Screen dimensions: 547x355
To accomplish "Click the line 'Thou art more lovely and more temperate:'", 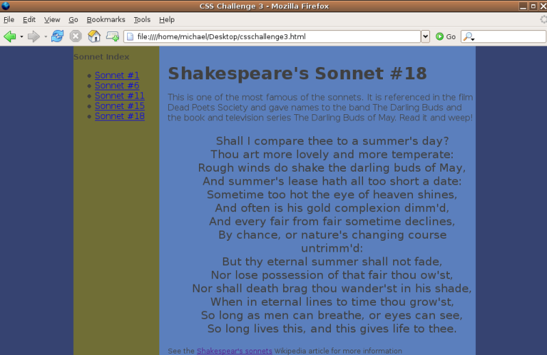I will coord(332,155).
